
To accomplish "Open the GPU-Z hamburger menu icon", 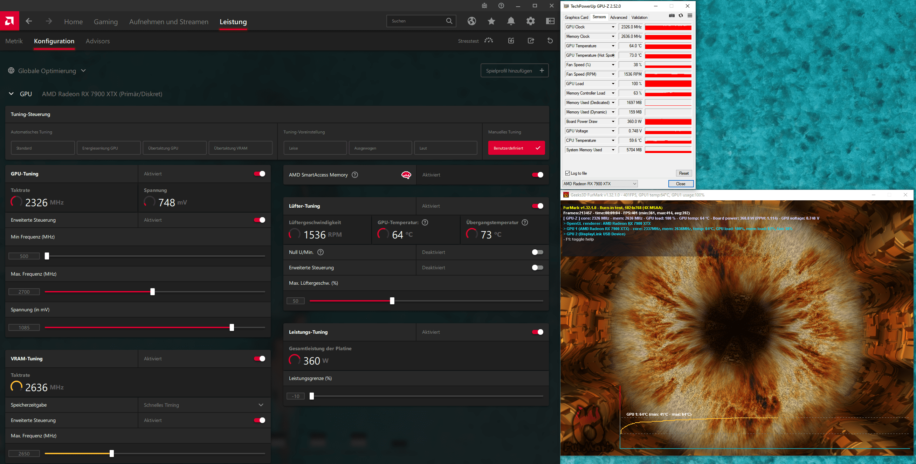I will point(690,16).
